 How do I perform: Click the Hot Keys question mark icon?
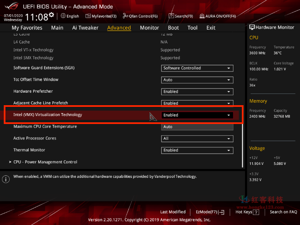[256, 212]
